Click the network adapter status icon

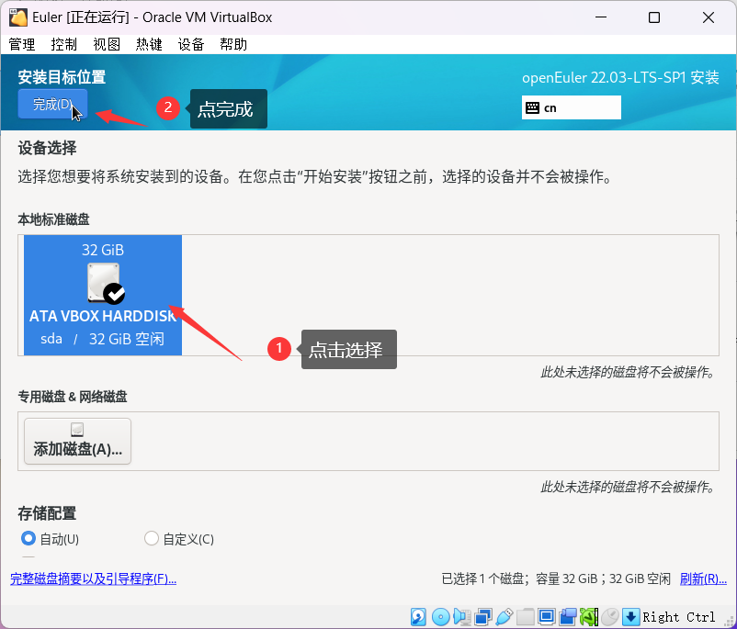click(x=483, y=616)
